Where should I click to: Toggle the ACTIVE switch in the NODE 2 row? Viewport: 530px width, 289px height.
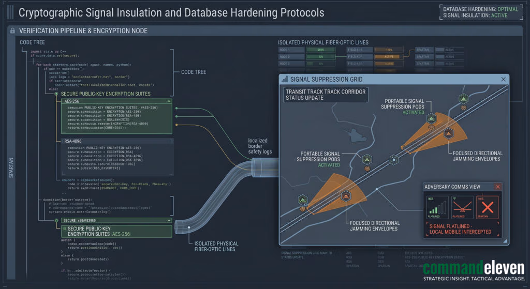click(x=450, y=57)
